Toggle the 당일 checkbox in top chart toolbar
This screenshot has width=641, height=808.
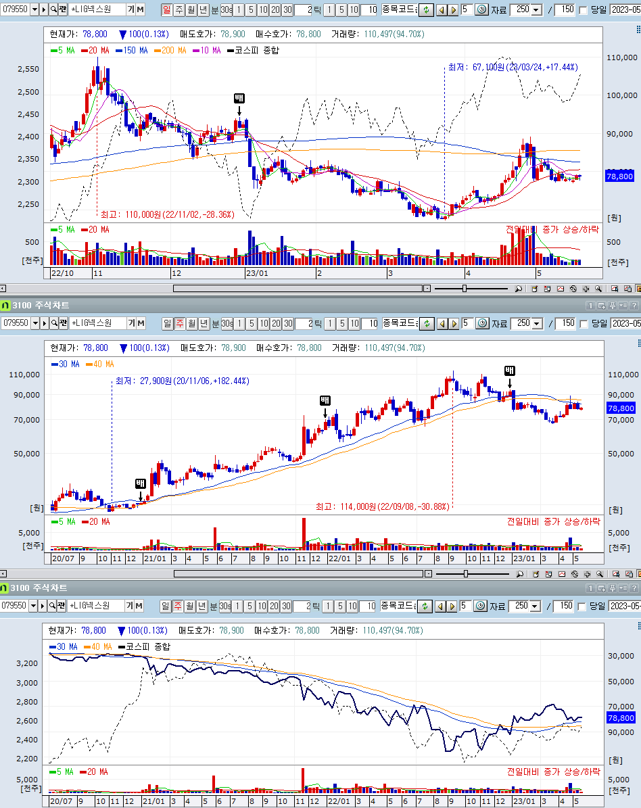pos(584,10)
